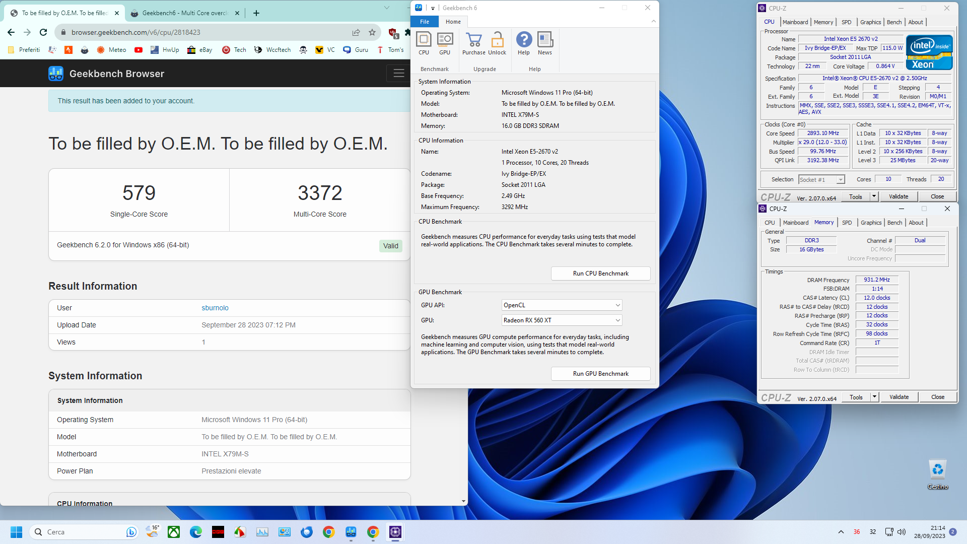Open the new tab plus button in Chrome
This screenshot has width=967, height=544.
click(256, 13)
